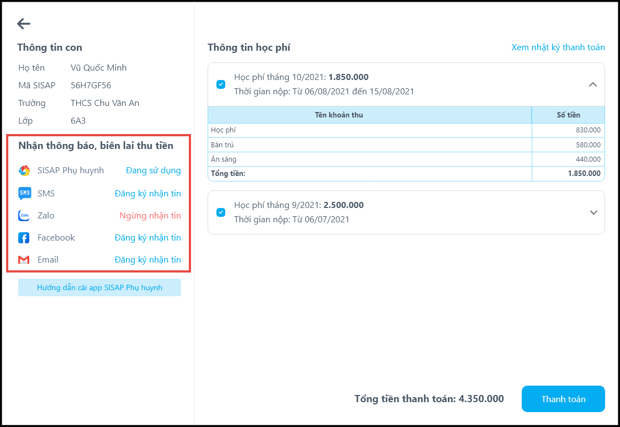Click the Facebook channel icon
This screenshot has height=427, width=620.
click(x=24, y=238)
